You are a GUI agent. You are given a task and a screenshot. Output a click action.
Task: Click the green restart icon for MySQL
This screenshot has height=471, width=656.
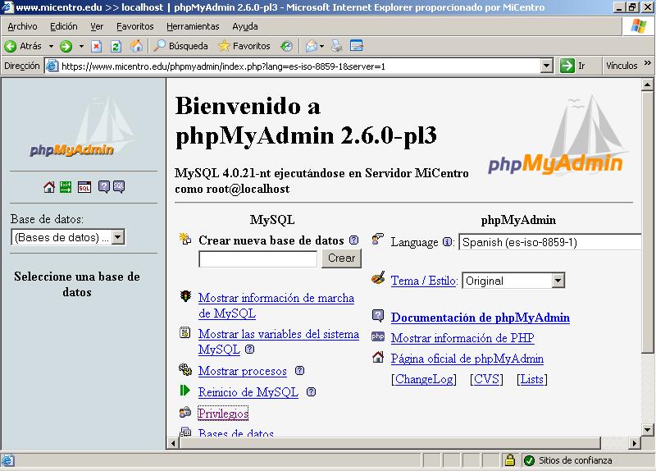pyautogui.click(x=185, y=391)
